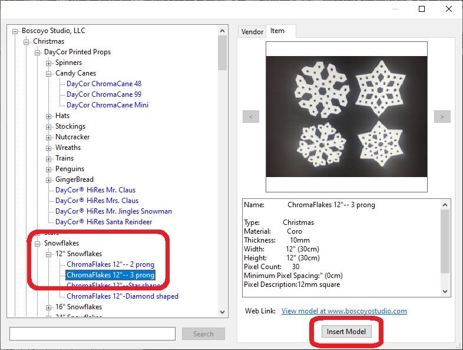463x350 pixels.
Task: Expand the Penguins node
Action: tap(48, 169)
